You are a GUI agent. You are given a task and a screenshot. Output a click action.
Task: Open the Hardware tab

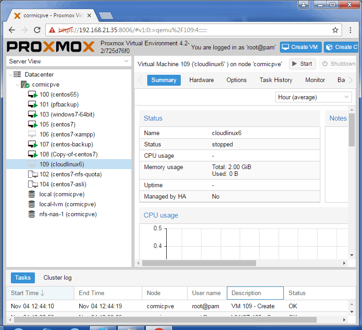click(202, 80)
